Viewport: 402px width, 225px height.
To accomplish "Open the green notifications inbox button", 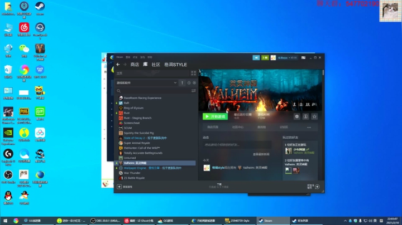I will coord(265,58).
